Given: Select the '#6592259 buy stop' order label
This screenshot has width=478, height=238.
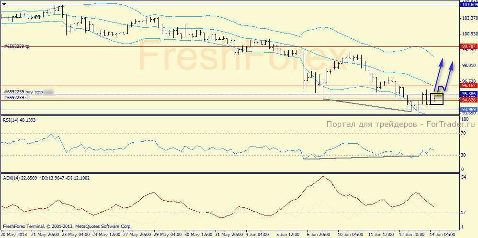Looking at the screenshot, I should pyautogui.click(x=23, y=91).
